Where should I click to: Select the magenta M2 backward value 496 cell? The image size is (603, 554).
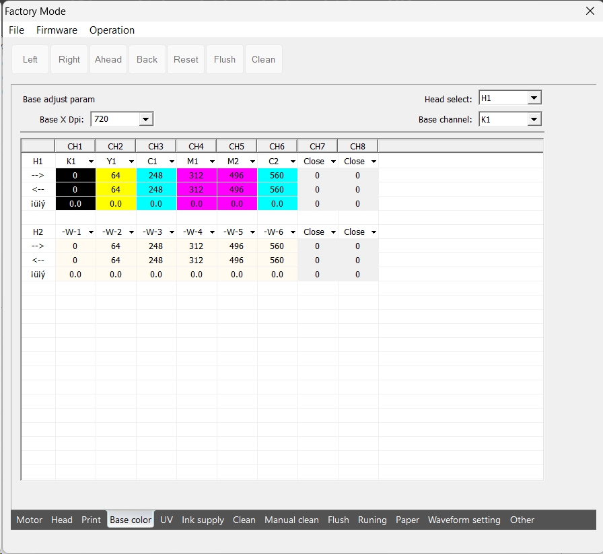tap(236, 190)
